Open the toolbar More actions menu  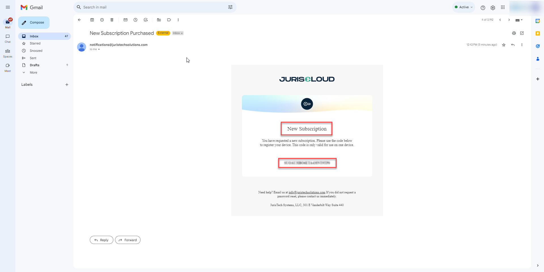[178, 20]
